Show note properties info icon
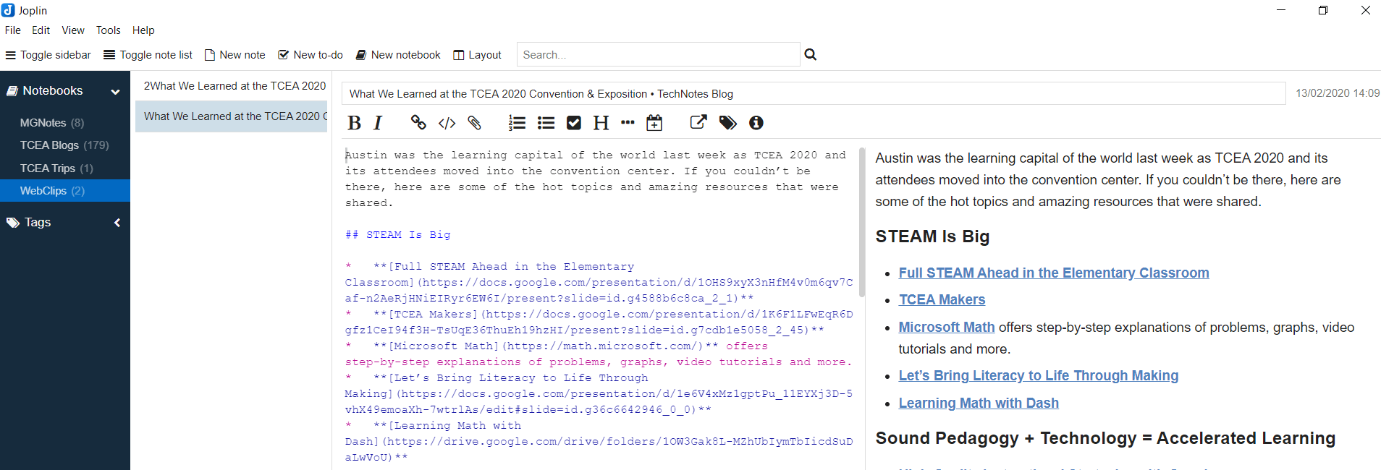 756,123
